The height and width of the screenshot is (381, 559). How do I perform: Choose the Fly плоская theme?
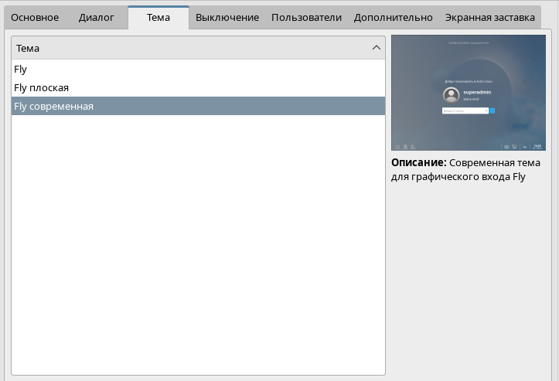coord(198,87)
